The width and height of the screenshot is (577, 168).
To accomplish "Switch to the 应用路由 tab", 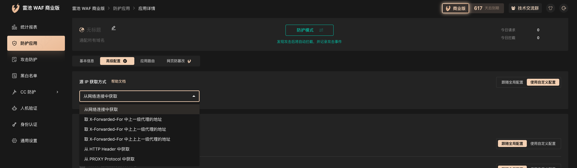I will pyautogui.click(x=147, y=61).
